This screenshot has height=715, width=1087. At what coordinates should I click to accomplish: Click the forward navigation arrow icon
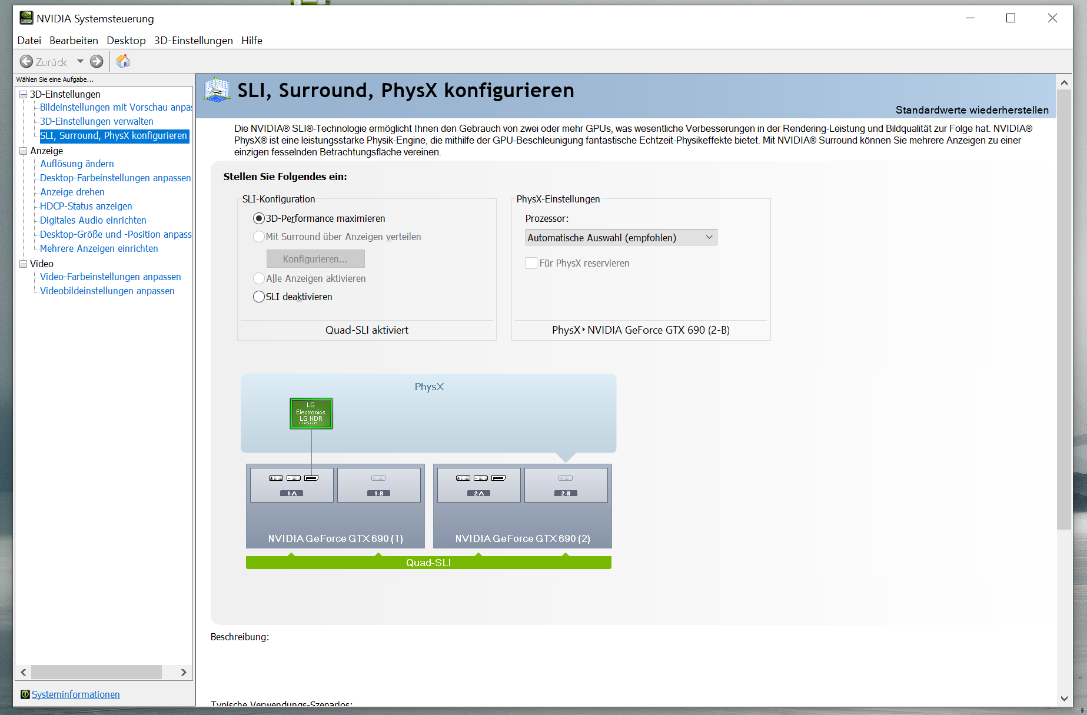tap(97, 61)
